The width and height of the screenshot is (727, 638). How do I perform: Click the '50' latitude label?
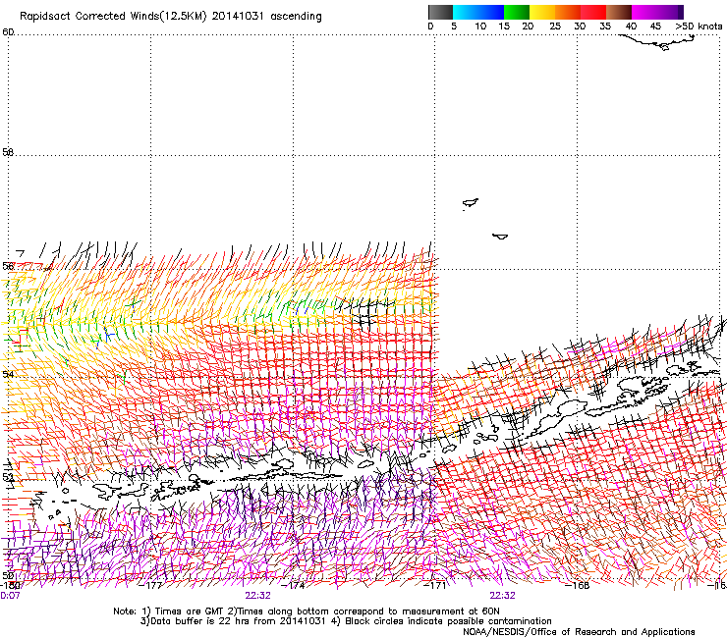tap(8, 575)
